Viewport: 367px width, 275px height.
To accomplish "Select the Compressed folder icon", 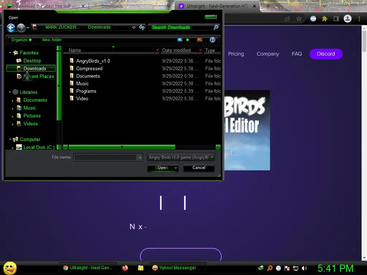I will (72, 68).
